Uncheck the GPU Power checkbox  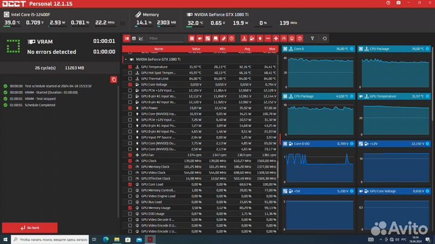coord(129,108)
